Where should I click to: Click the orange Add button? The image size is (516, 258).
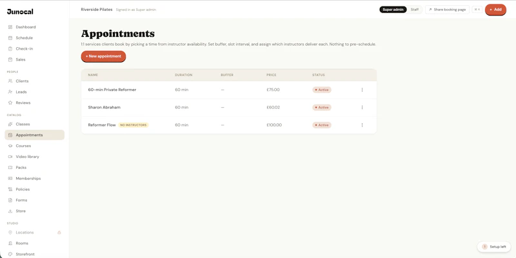[x=495, y=10]
